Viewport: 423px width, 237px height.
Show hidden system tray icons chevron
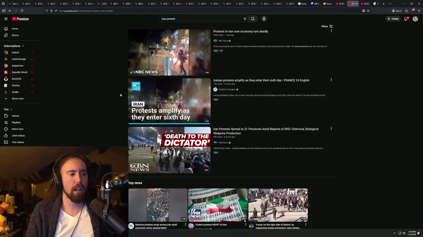pyautogui.click(x=394, y=233)
